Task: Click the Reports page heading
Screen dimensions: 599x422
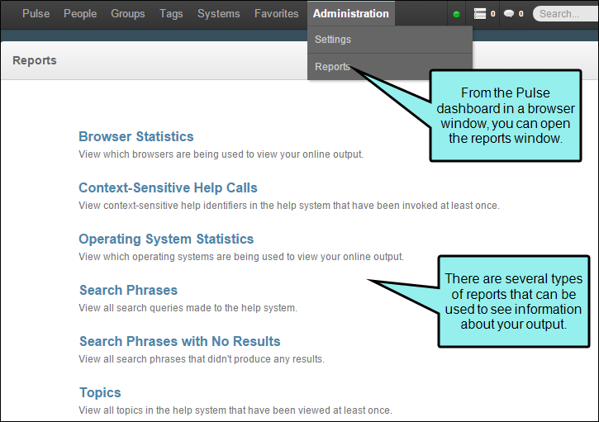Action: (x=35, y=60)
